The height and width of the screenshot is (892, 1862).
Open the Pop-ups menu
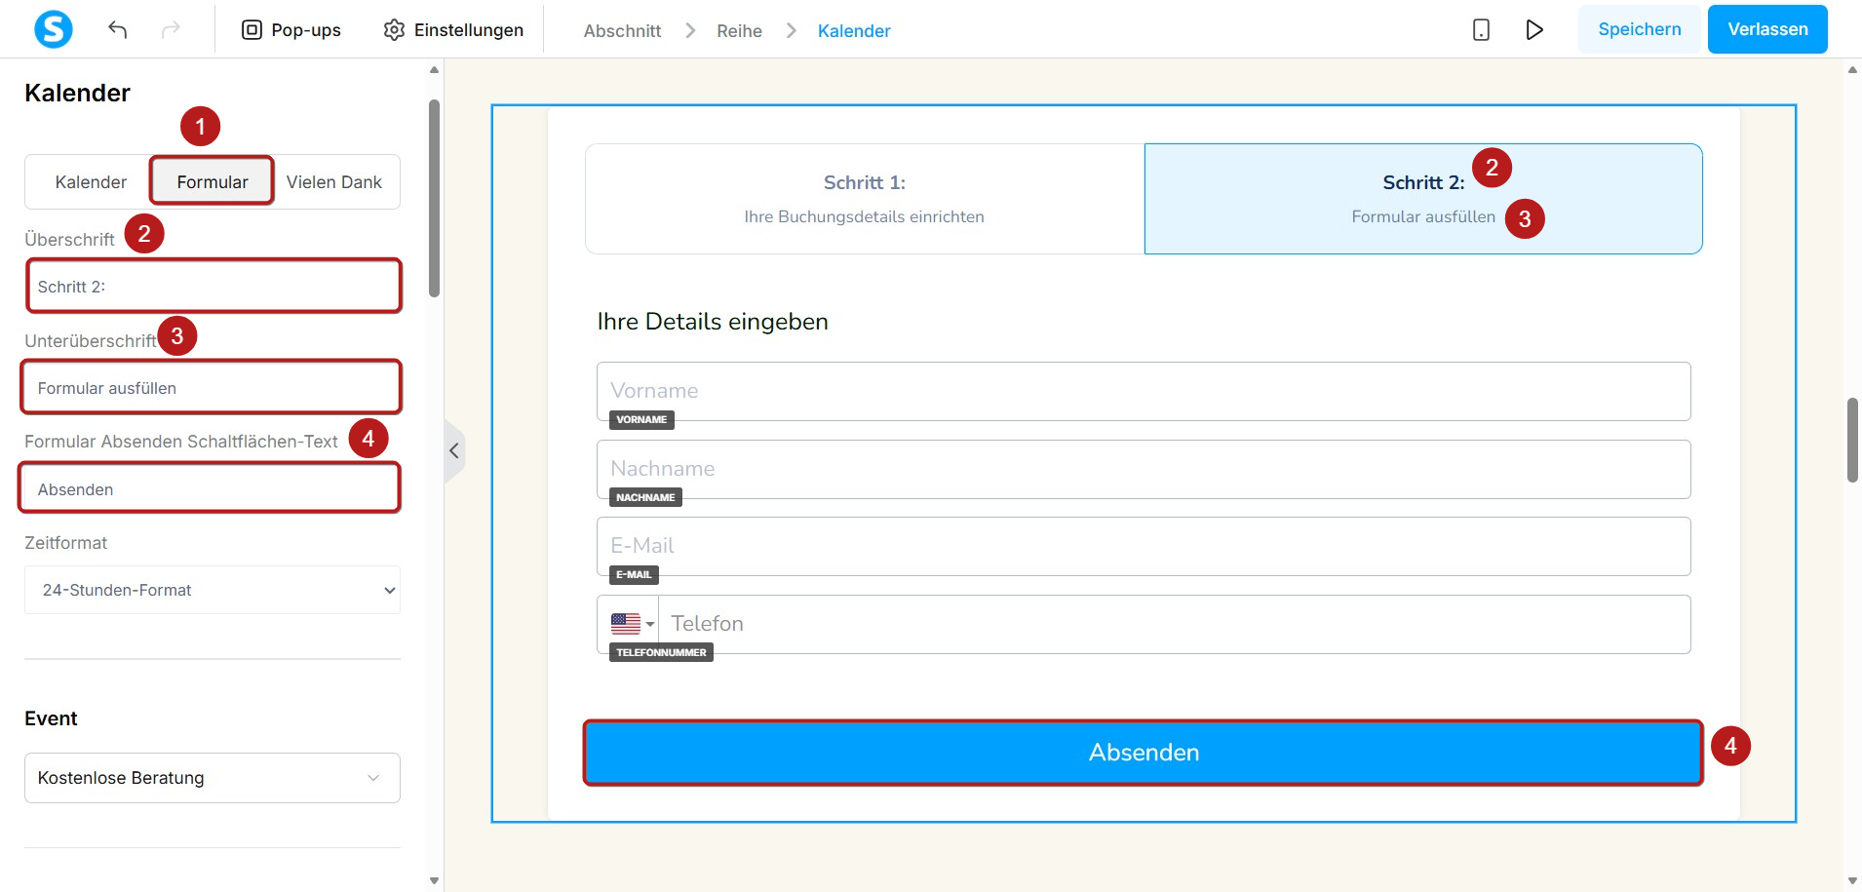tap(291, 30)
